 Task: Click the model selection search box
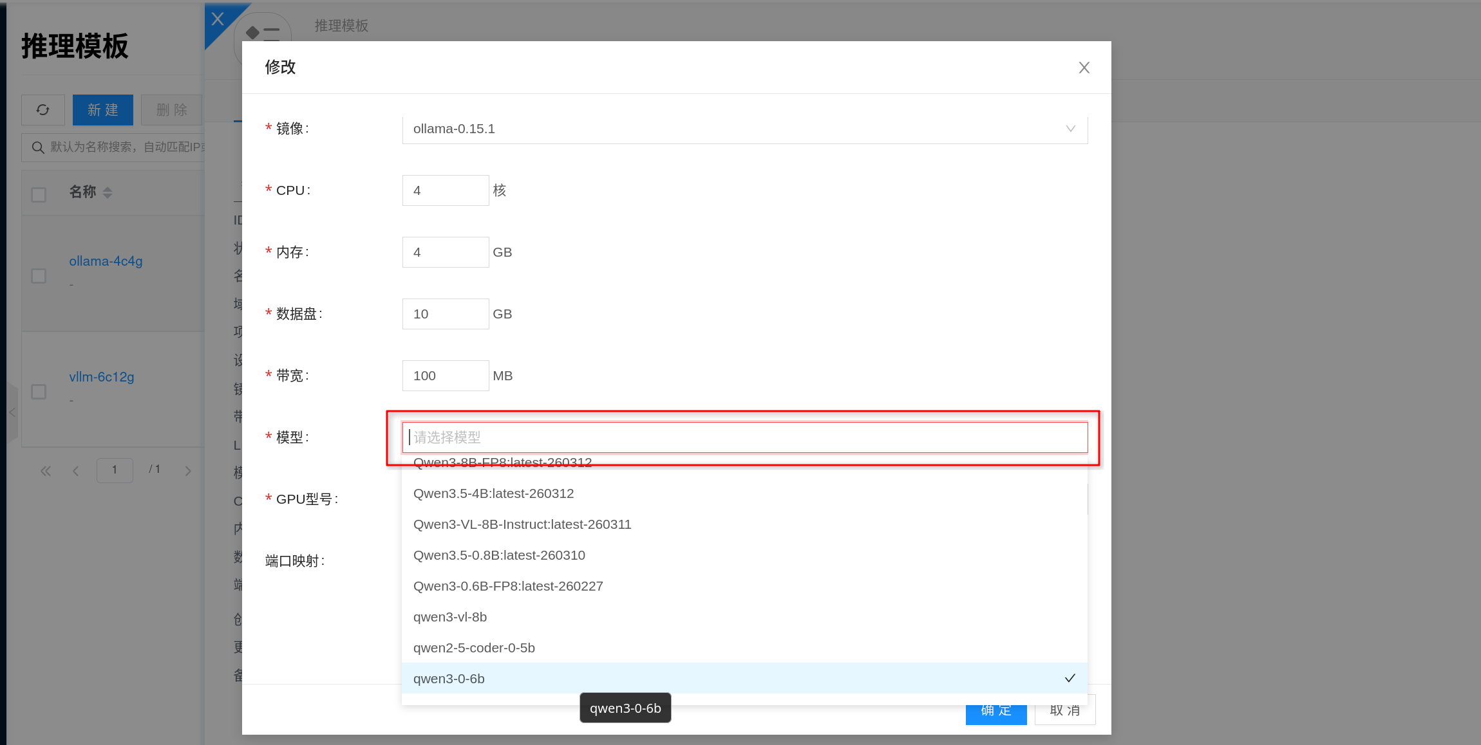(744, 437)
